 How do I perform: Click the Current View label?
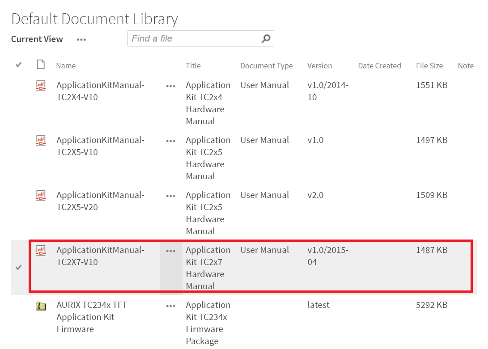coord(37,39)
